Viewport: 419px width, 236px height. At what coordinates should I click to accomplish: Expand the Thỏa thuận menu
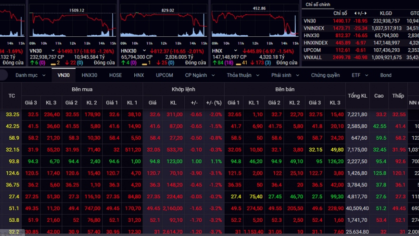[x=243, y=75]
